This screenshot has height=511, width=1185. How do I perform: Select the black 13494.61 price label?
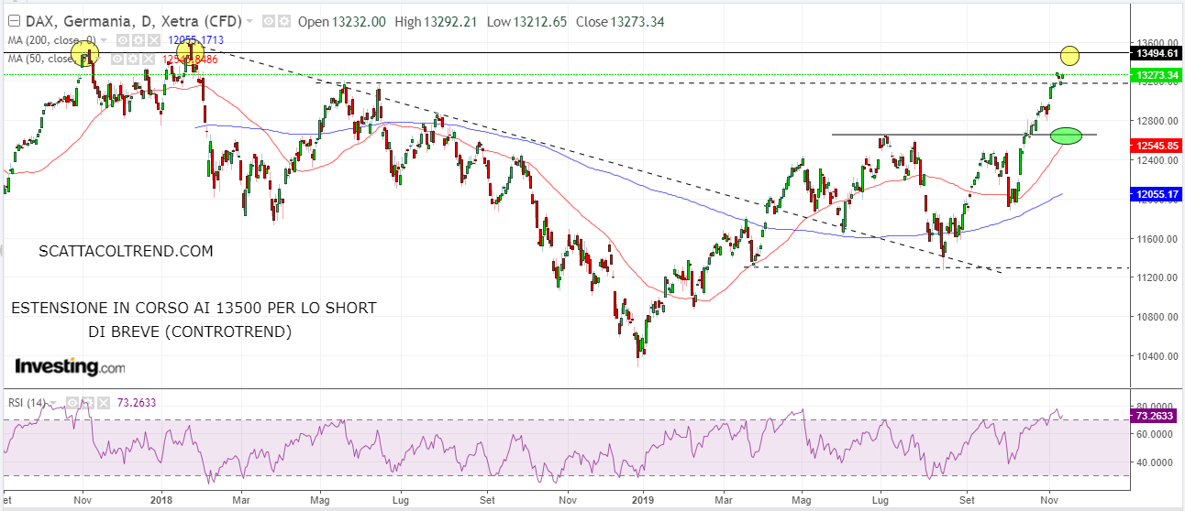click(x=1156, y=54)
